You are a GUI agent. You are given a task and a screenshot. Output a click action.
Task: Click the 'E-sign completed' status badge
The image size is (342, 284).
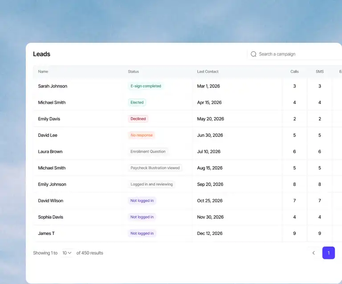[146, 86]
